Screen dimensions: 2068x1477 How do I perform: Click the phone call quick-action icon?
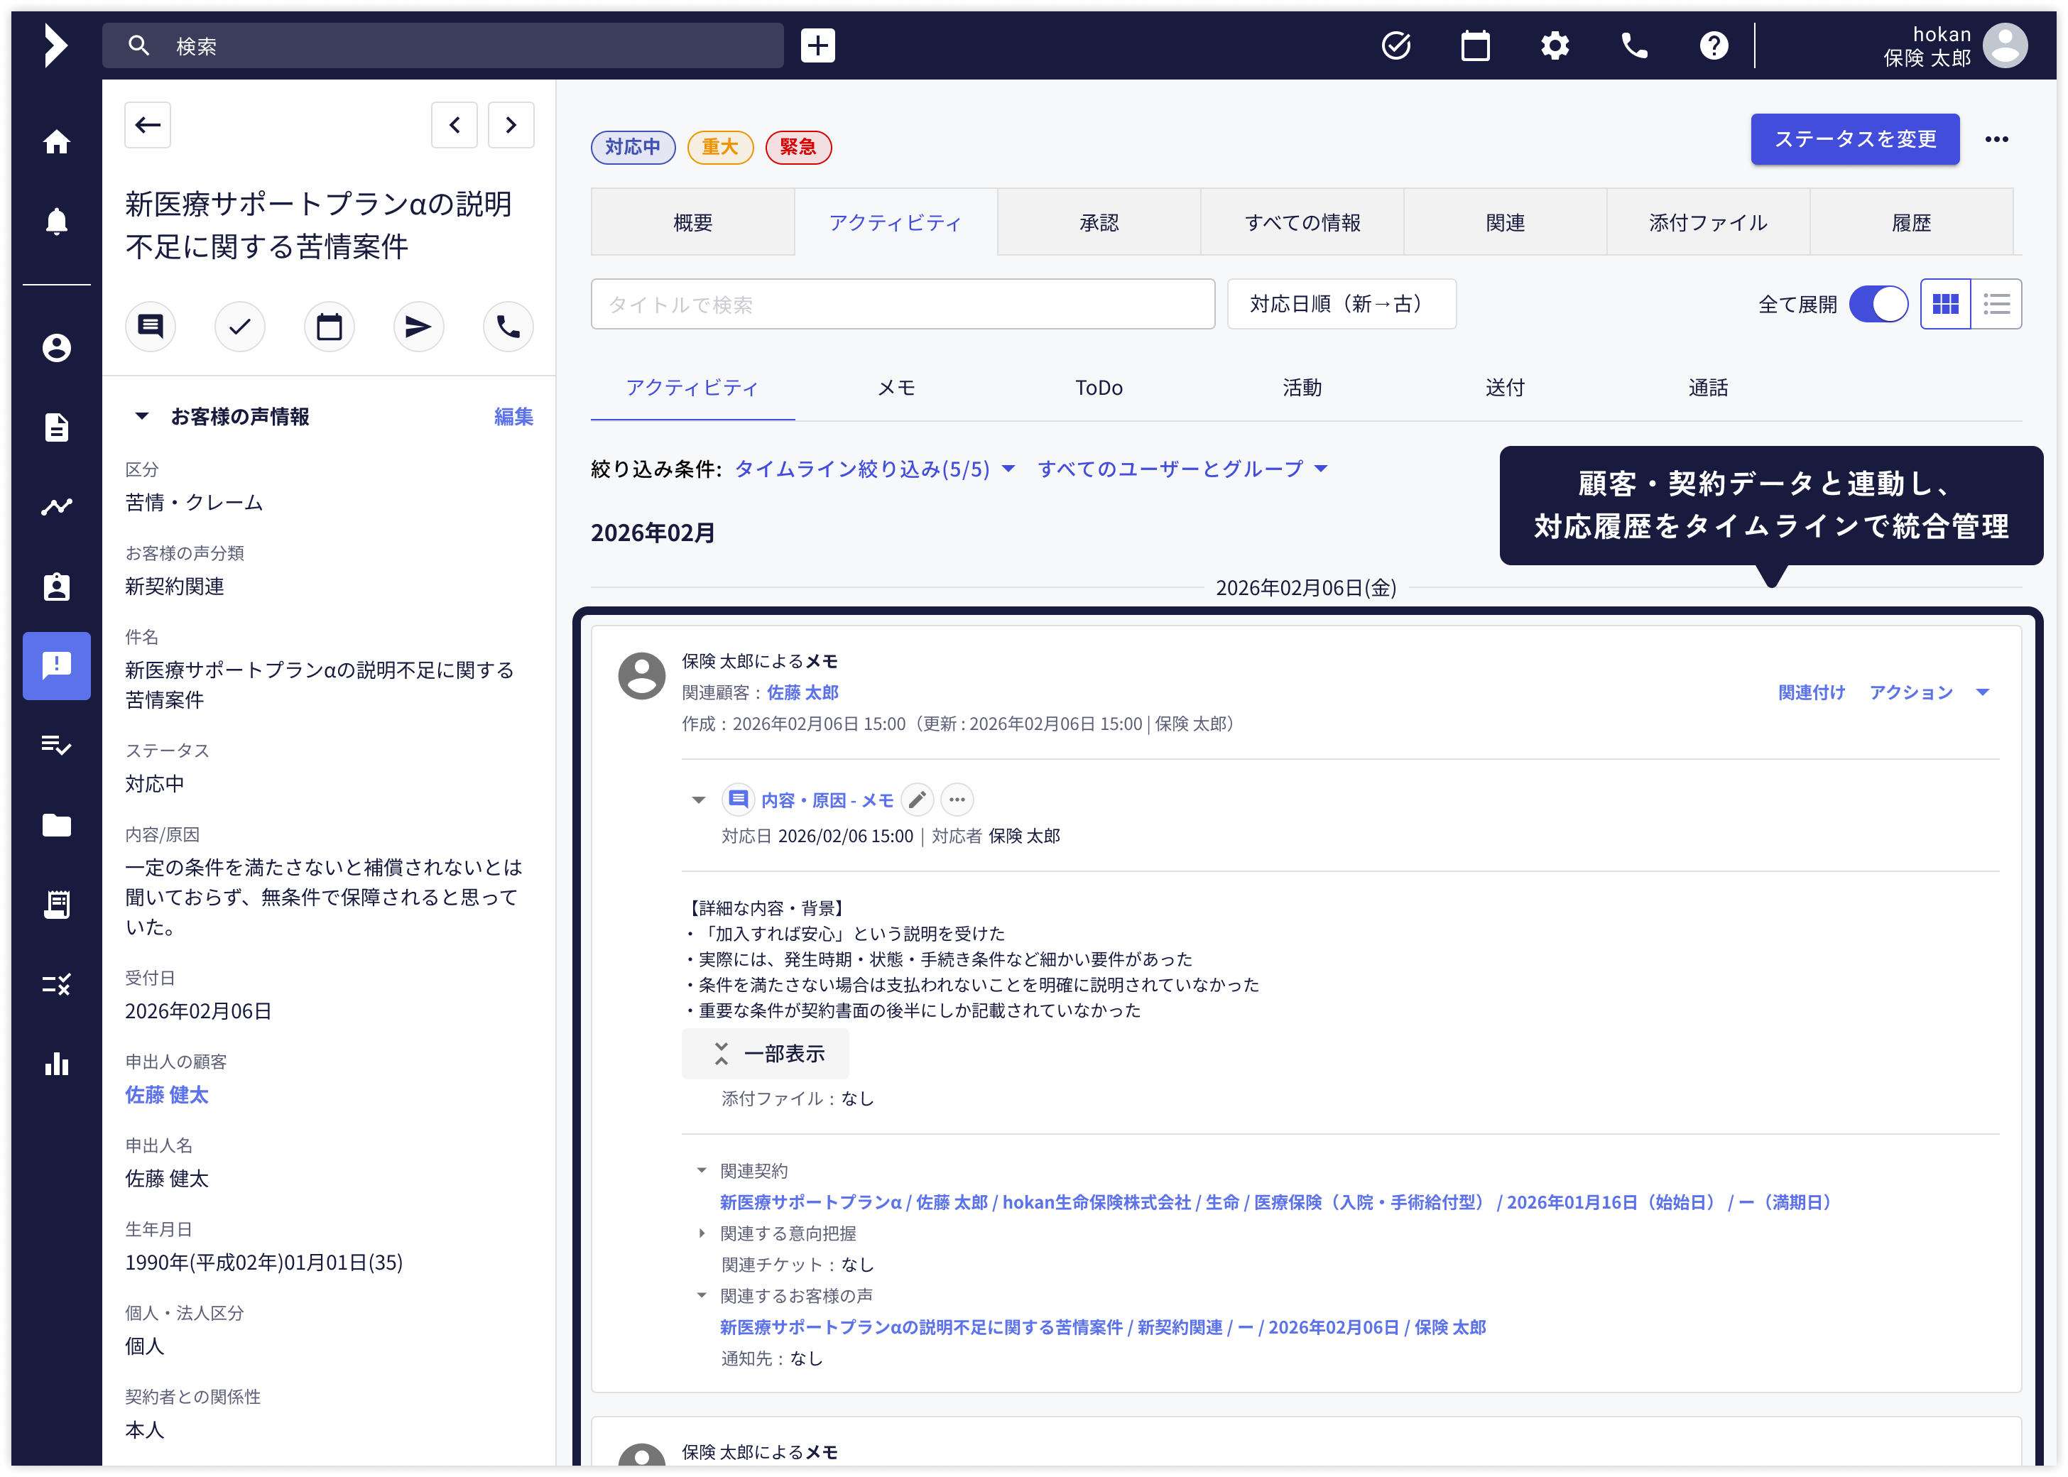(x=508, y=327)
